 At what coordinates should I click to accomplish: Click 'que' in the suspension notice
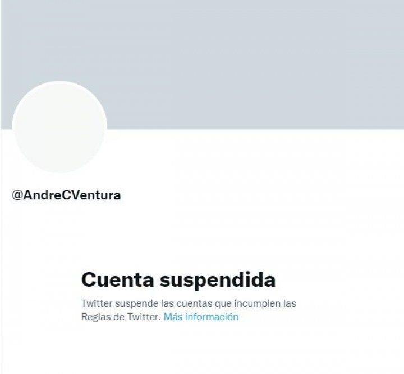point(223,304)
